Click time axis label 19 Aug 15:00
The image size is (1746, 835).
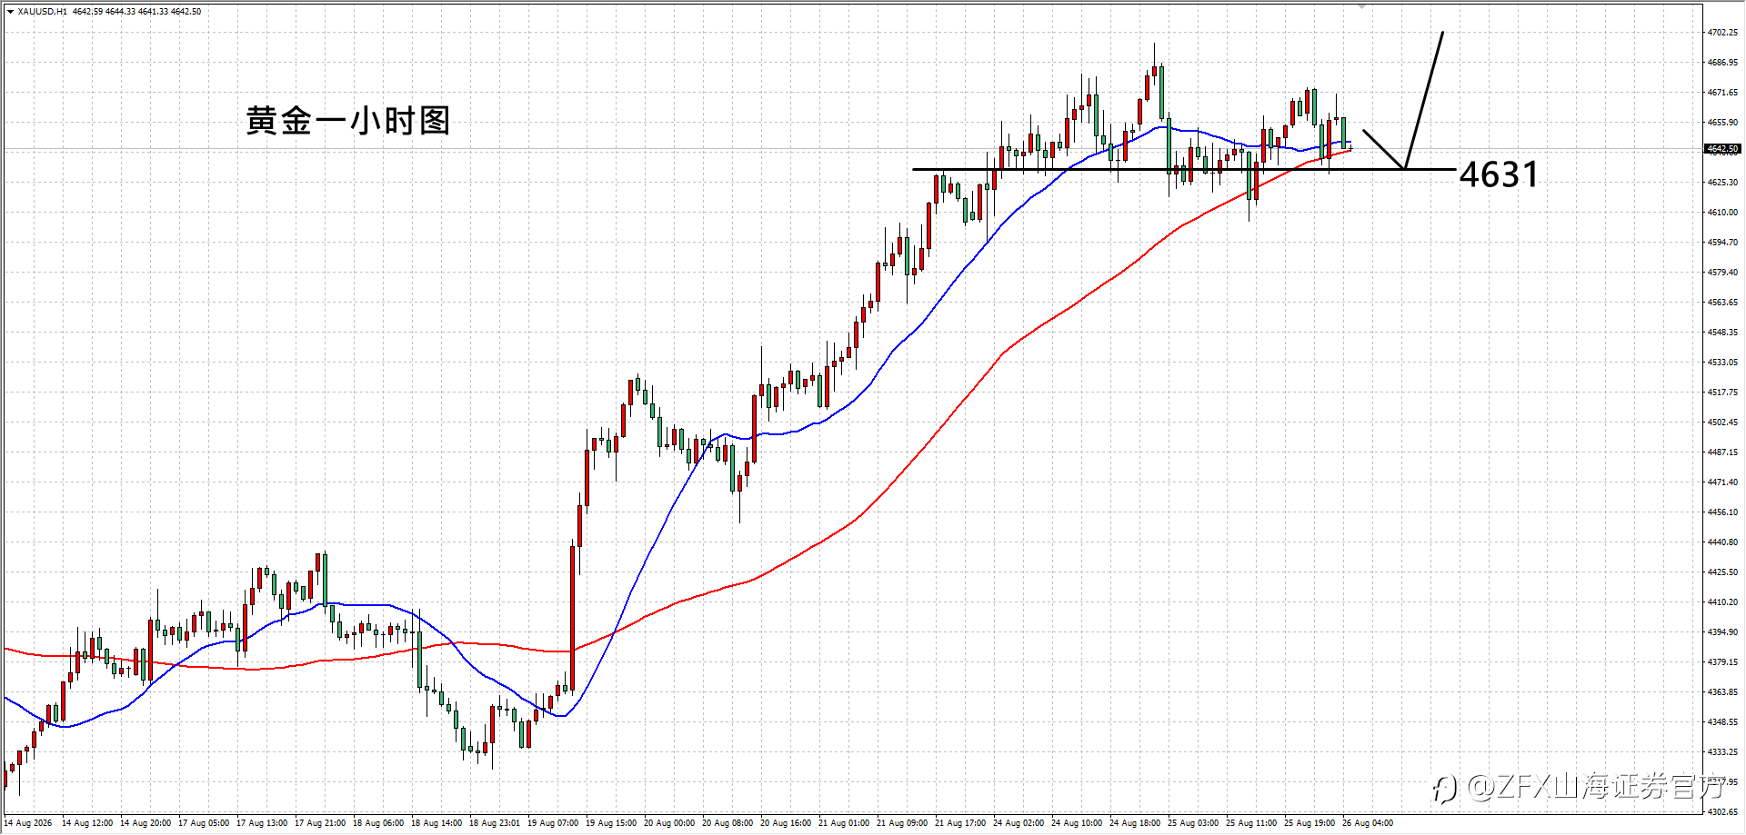pos(611,824)
